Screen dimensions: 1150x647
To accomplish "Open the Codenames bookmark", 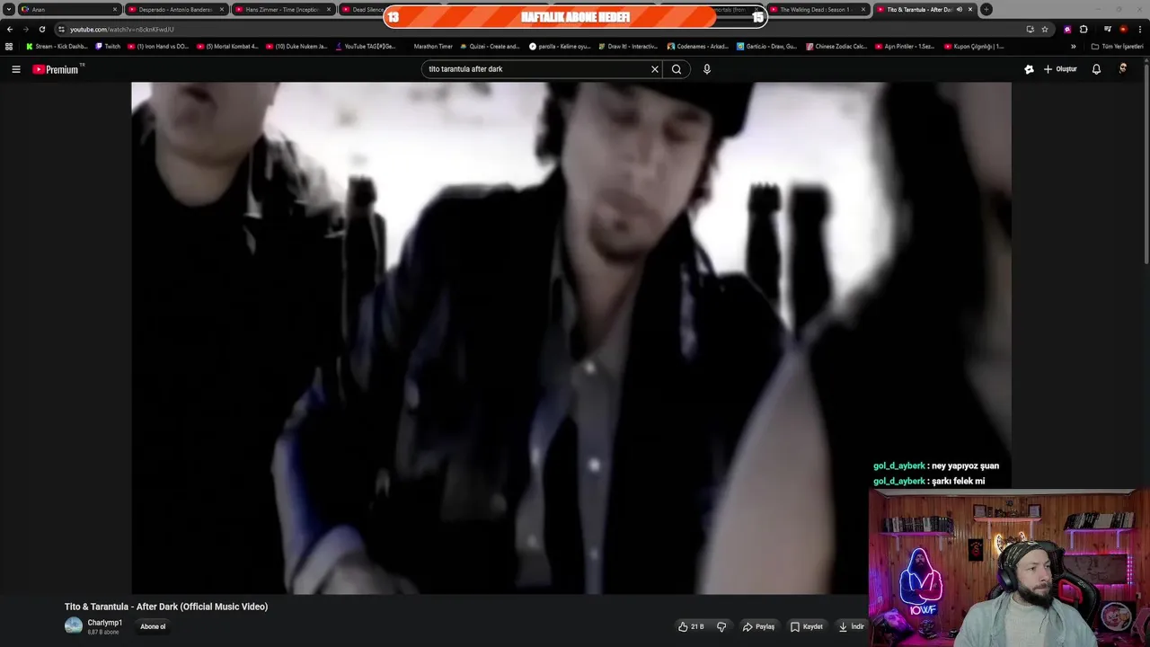I will (697, 47).
